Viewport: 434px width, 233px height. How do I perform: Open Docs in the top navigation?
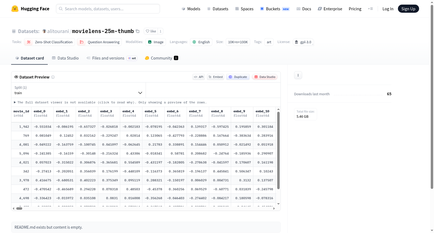pos(304,9)
